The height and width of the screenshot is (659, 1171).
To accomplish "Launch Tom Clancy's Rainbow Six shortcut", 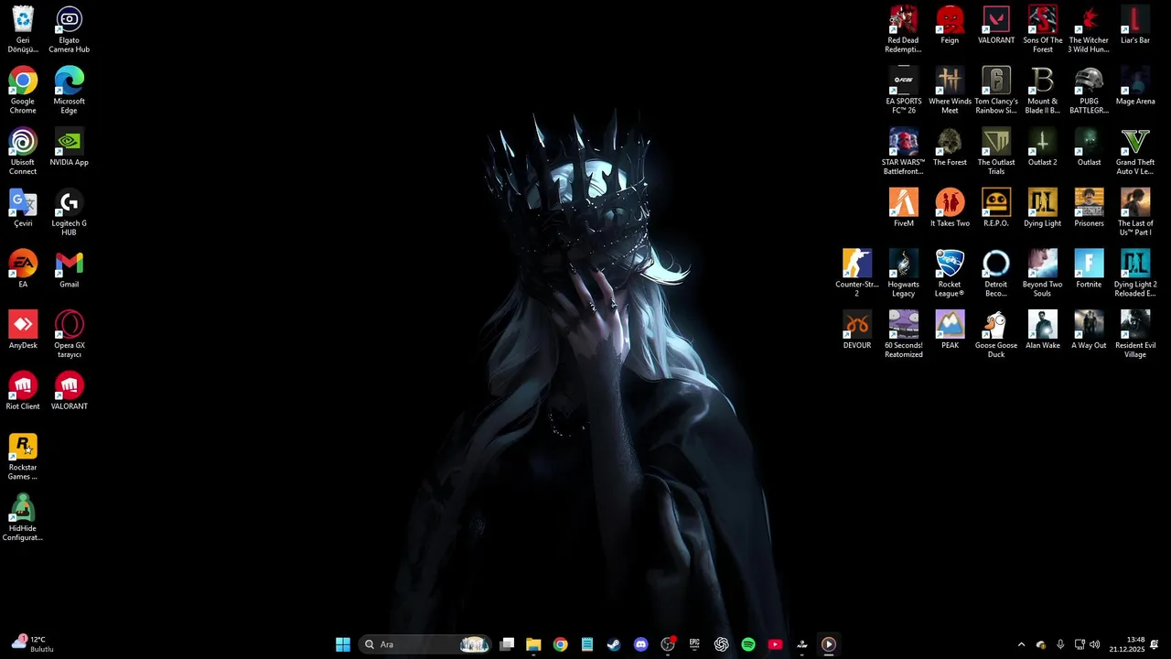I will coord(996,91).
